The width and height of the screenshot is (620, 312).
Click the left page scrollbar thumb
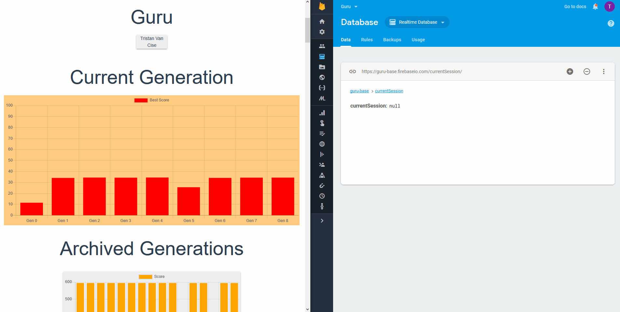pos(308,30)
